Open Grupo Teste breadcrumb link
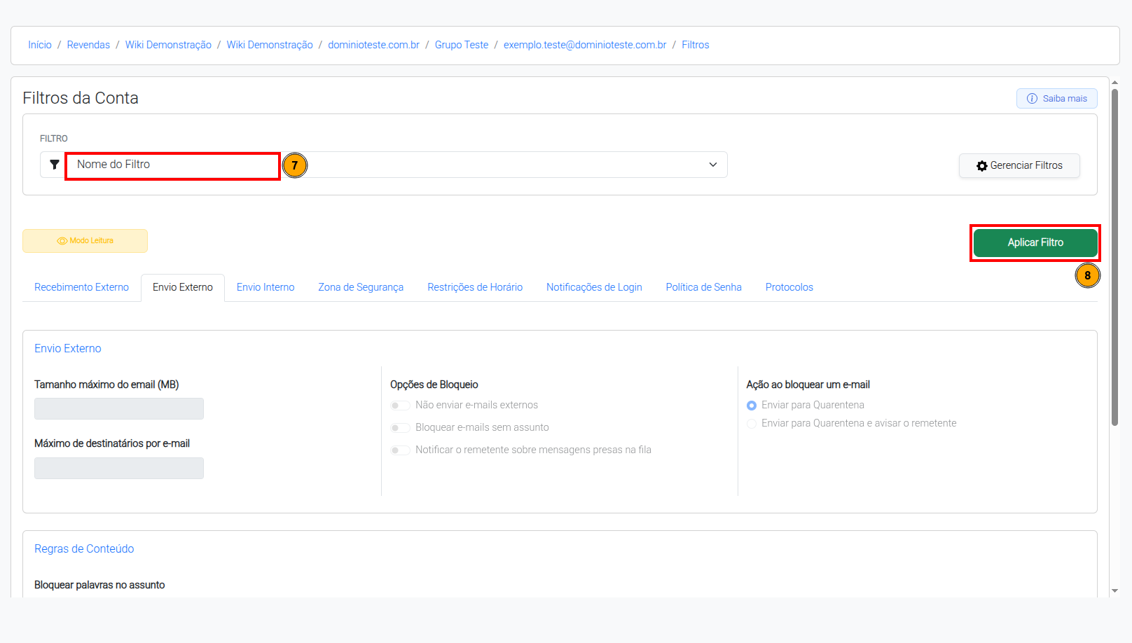 click(x=462, y=45)
